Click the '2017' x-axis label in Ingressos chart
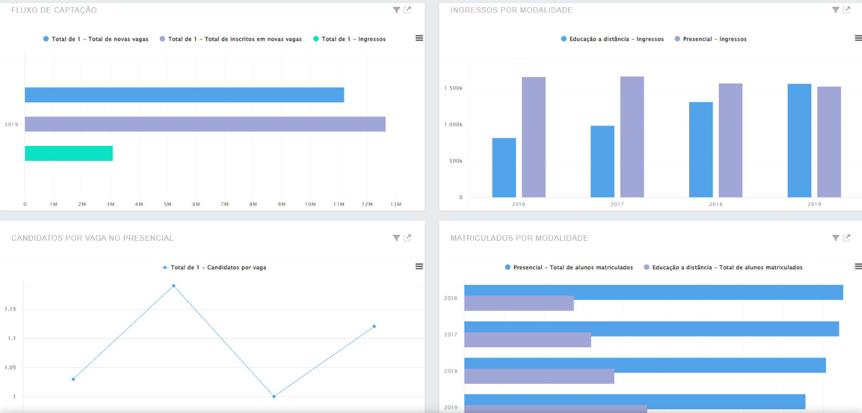862x413 pixels. [617, 204]
